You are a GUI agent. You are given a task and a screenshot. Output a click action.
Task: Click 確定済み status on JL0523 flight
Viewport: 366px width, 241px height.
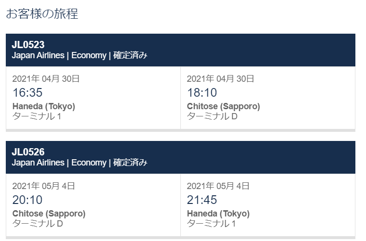pyautogui.click(x=130, y=55)
